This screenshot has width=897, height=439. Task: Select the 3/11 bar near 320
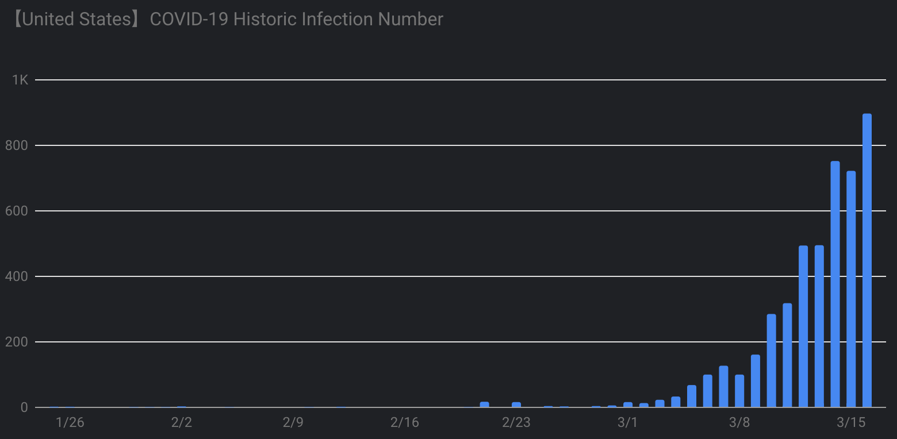tap(787, 355)
